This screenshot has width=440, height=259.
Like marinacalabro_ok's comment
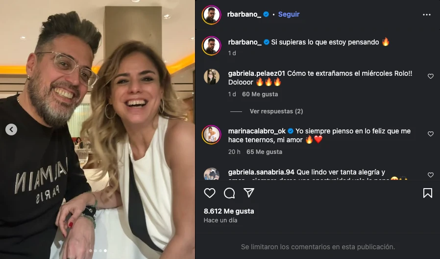[431, 134]
